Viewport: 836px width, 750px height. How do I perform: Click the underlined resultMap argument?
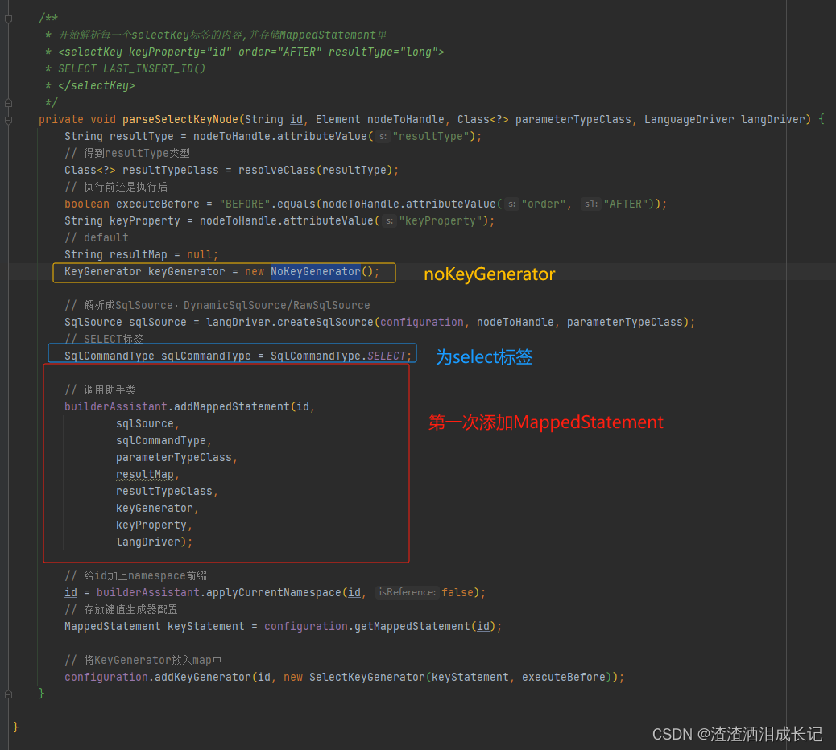click(145, 474)
